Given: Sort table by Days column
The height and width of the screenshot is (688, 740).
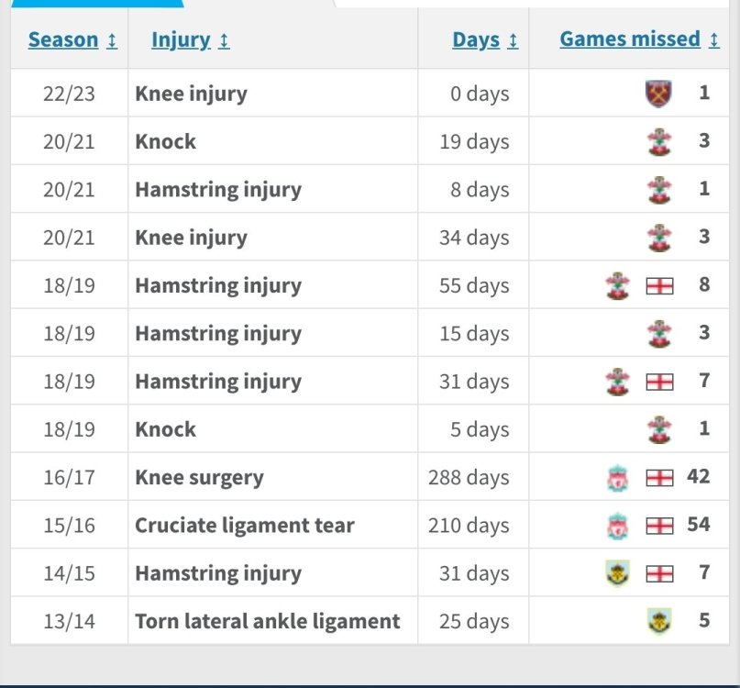Looking at the screenshot, I should pos(475,40).
